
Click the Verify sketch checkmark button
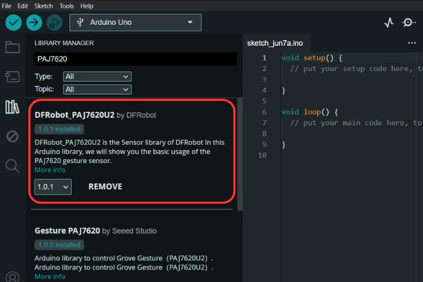(x=13, y=23)
